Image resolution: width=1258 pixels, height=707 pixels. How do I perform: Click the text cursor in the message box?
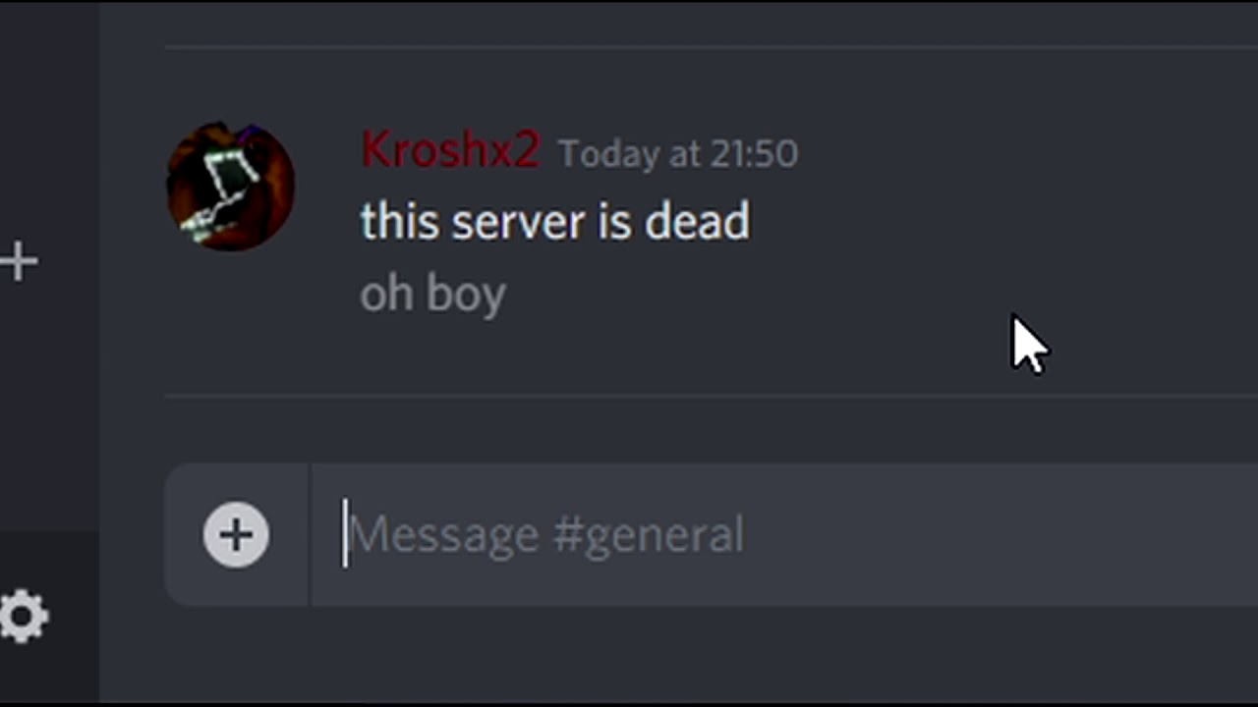click(345, 533)
